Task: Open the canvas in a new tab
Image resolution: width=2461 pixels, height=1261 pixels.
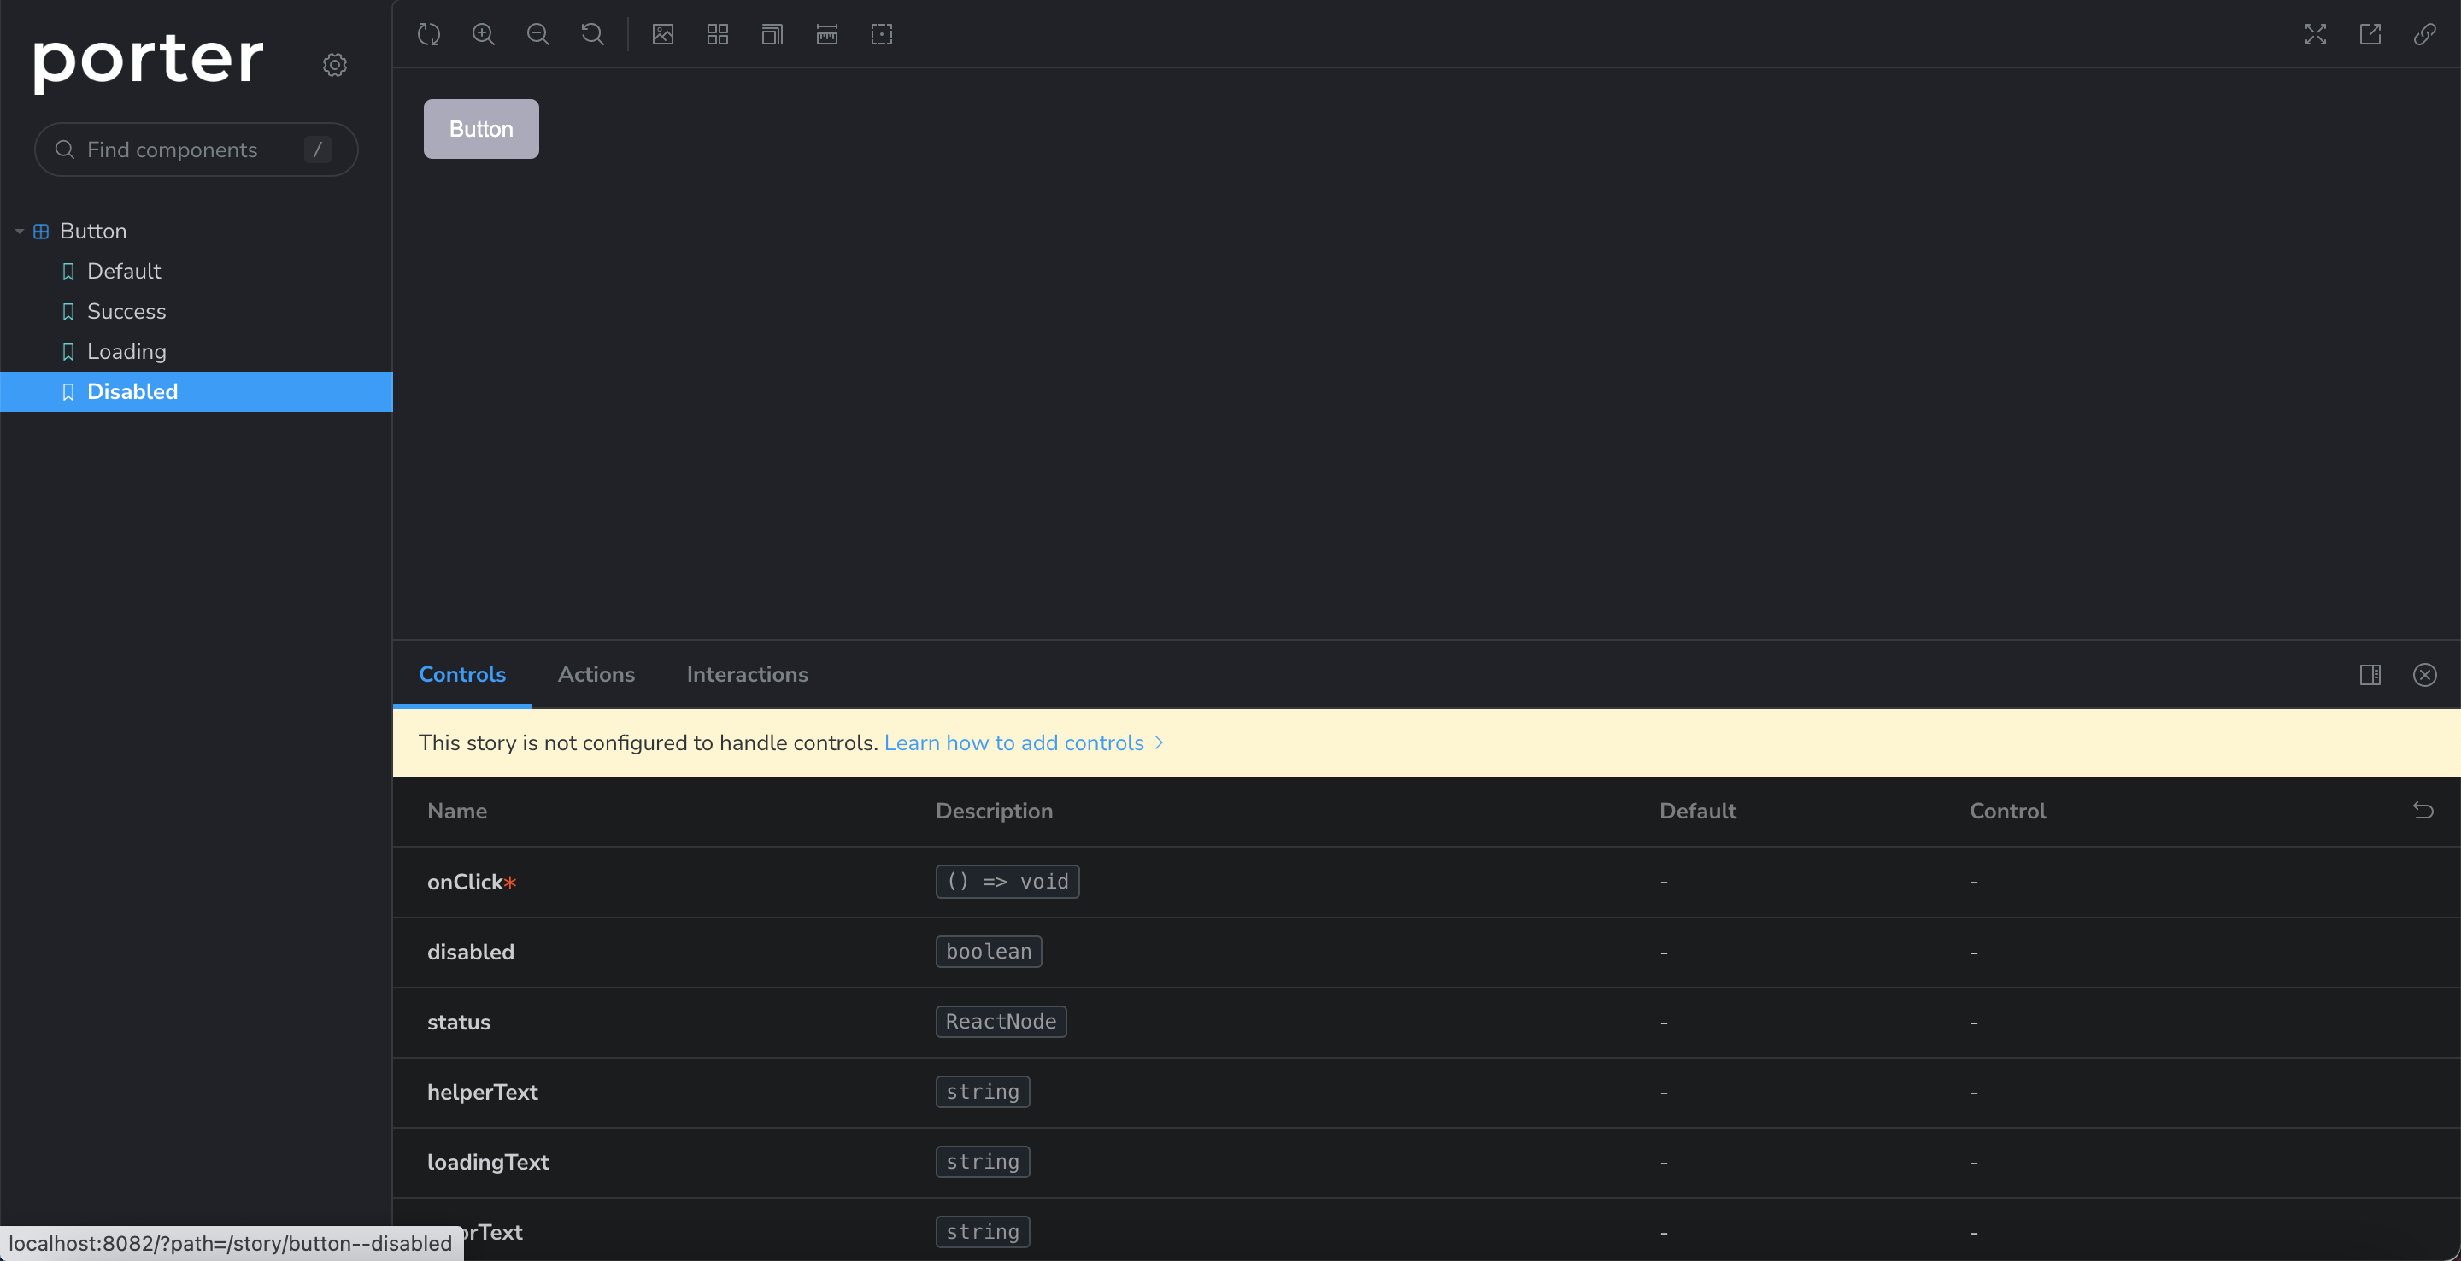Action: tap(2370, 34)
